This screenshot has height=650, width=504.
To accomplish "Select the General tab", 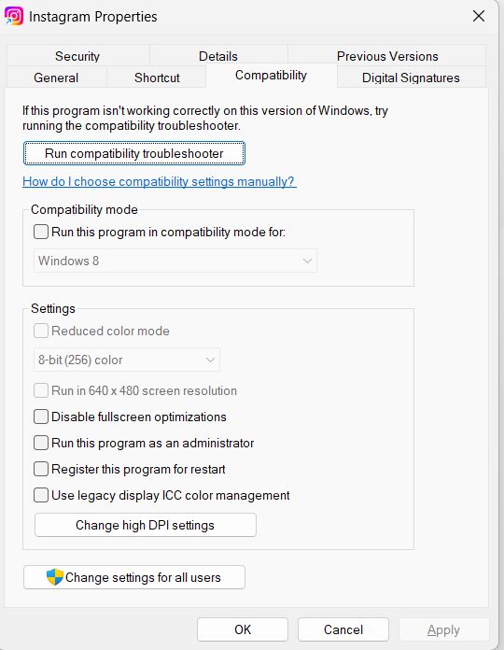I will 56,78.
